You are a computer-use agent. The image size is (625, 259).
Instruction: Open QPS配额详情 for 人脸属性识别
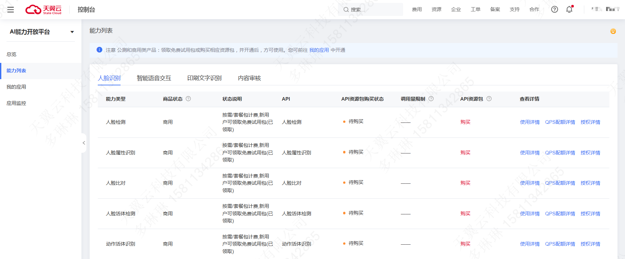560,153
